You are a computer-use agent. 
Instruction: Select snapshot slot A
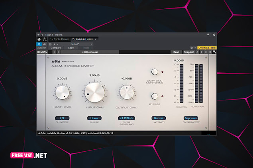click(197, 52)
